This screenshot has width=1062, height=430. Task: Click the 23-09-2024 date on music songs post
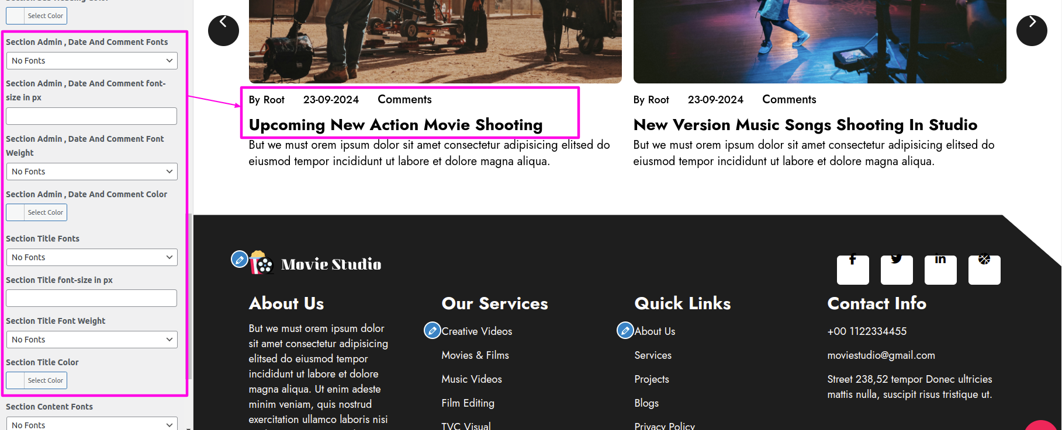tap(715, 100)
